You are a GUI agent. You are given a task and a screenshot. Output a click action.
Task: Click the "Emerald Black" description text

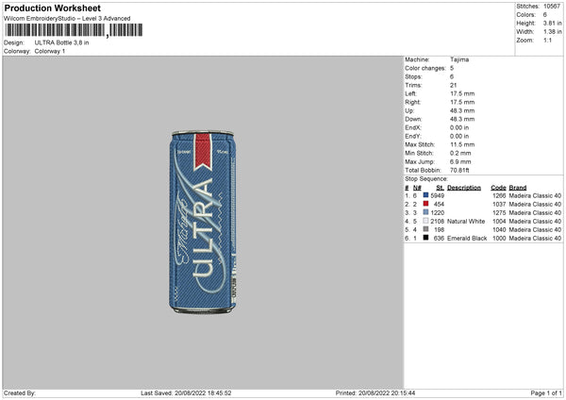tap(467, 239)
